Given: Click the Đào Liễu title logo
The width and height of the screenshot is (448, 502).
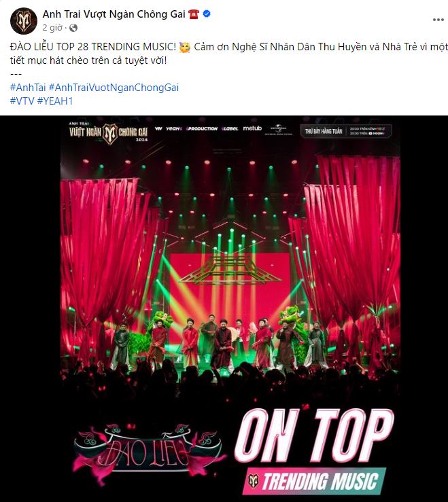Looking at the screenshot, I should (x=148, y=452).
